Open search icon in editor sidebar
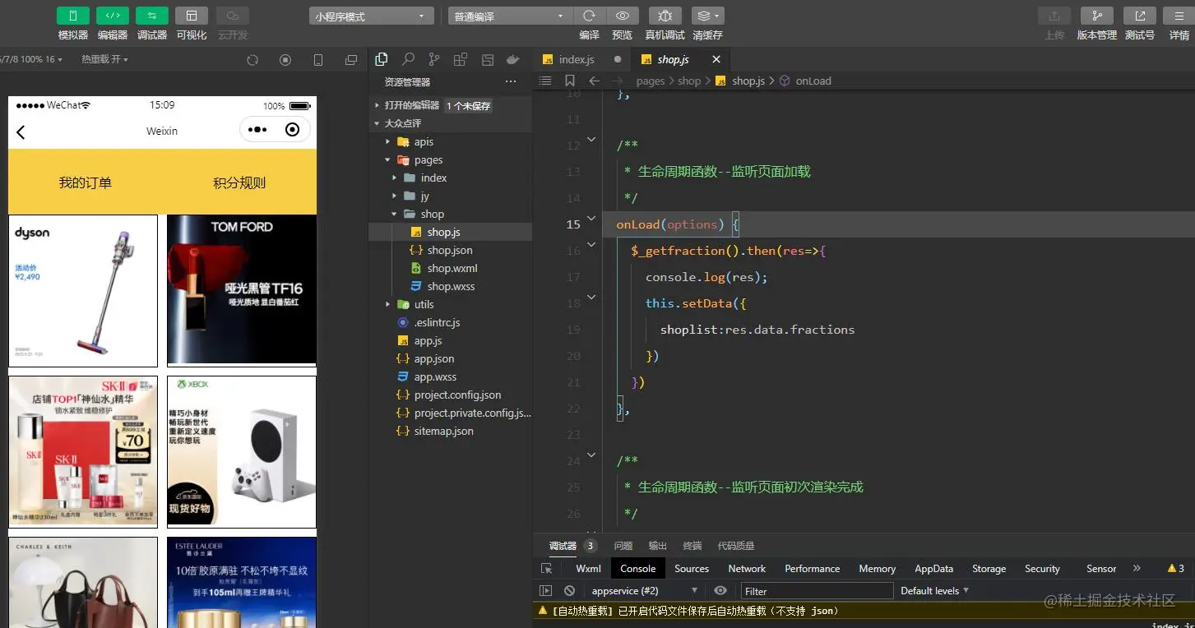 (408, 59)
